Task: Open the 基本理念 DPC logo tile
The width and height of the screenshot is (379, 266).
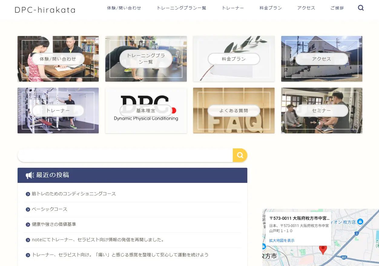Action: click(x=146, y=111)
